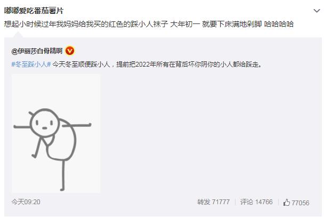
Task: Click the stick figure's round head
Action: tap(45, 123)
